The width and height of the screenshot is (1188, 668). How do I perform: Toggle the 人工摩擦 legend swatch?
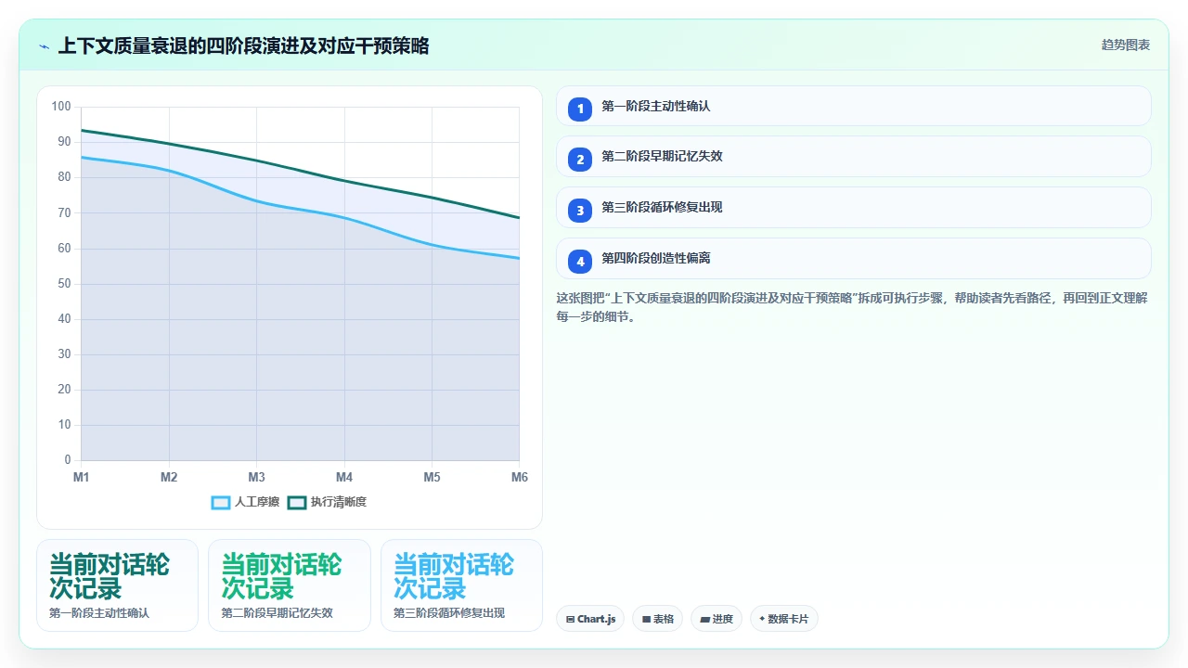click(x=221, y=502)
